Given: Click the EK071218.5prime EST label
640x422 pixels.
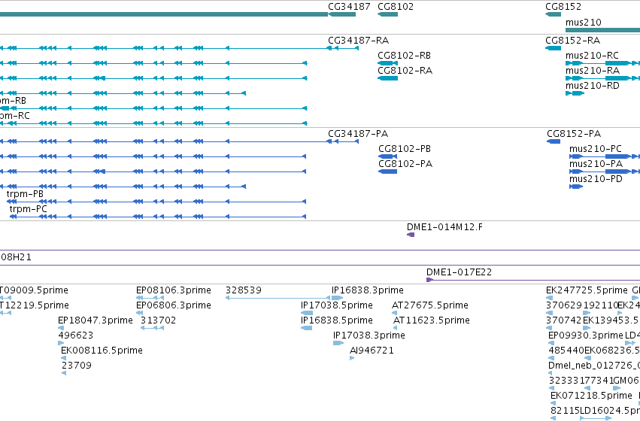Looking at the screenshot, I should coord(591,396).
